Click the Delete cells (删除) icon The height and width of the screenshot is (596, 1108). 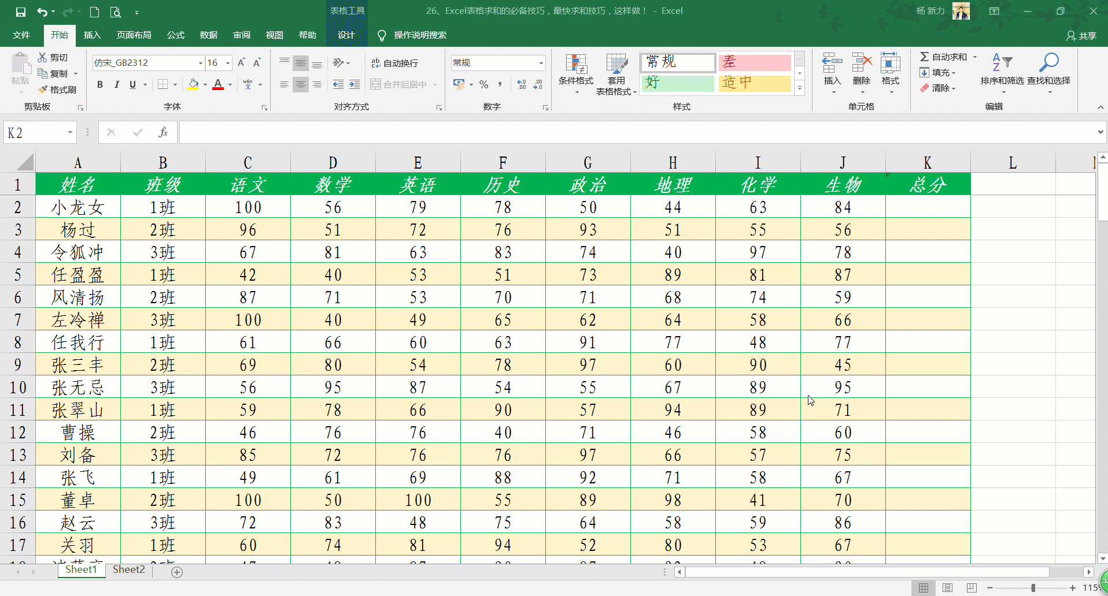(x=862, y=62)
